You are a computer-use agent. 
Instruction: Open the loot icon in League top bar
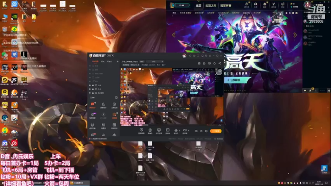(x=273, y=5)
